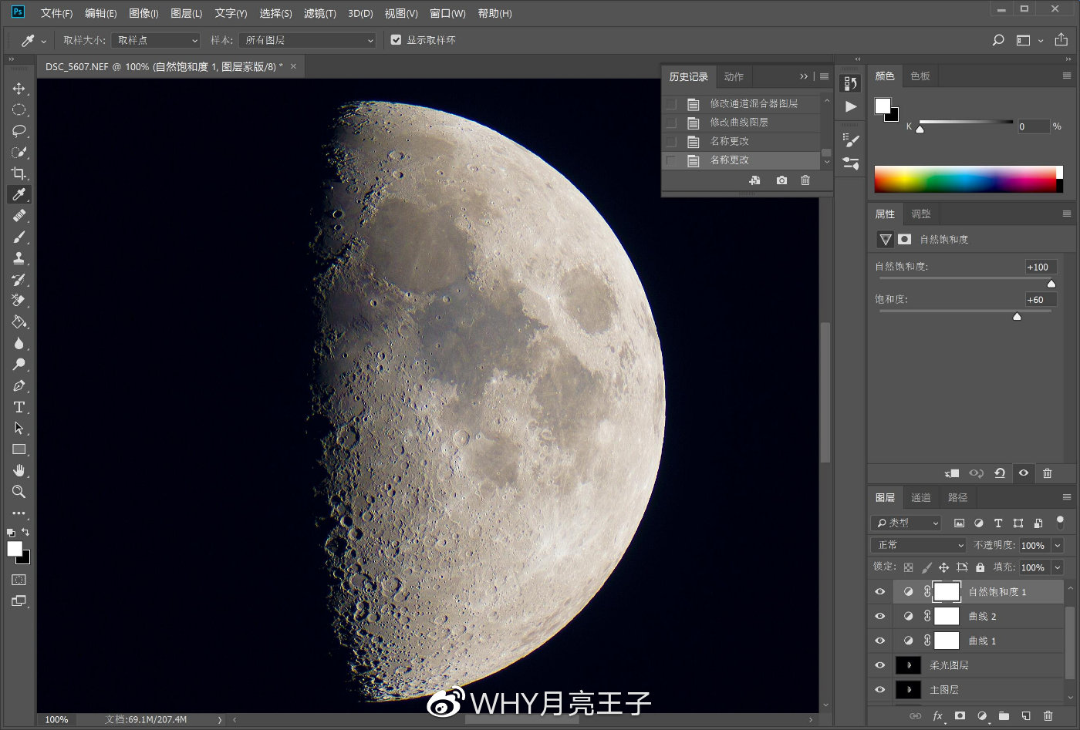The height and width of the screenshot is (730, 1080).
Task: Select the Brush tool
Action: pos(19,237)
